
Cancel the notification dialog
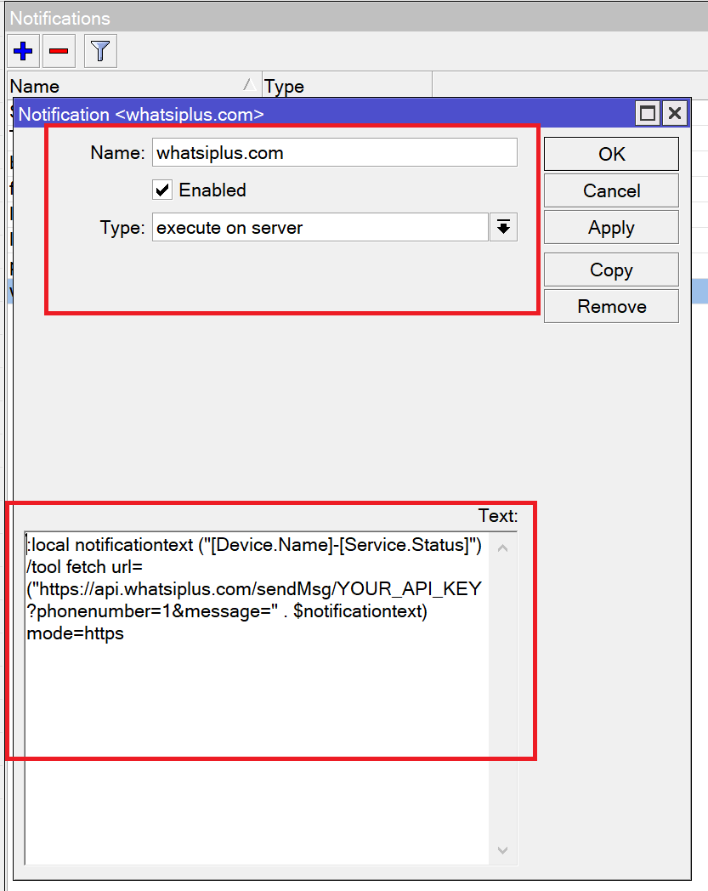[x=611, y=191]
